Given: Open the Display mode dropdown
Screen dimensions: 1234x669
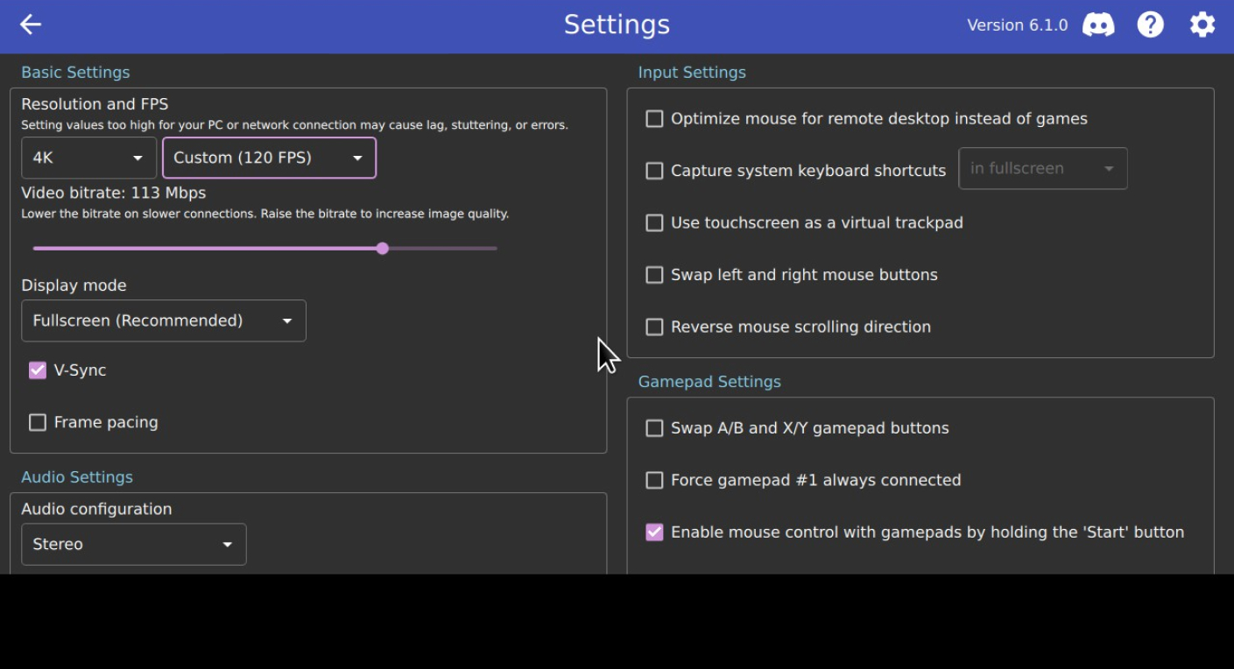Looking at the screenshot, I should [163, 320].
